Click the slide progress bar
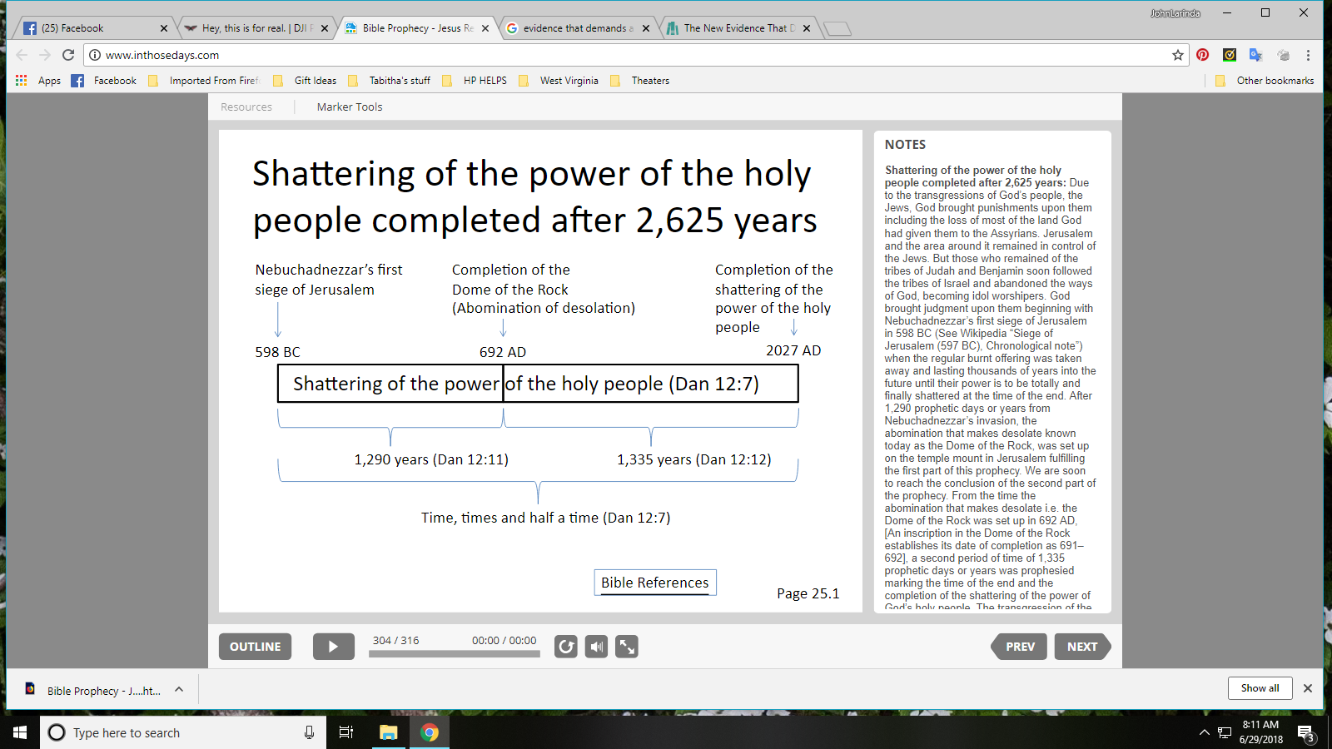1332x749 pixels. click(x=455, y=654)
